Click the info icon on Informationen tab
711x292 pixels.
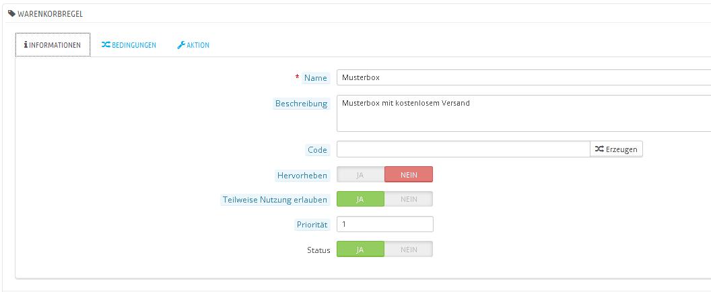pyautogui.click(x=26, y=45)
